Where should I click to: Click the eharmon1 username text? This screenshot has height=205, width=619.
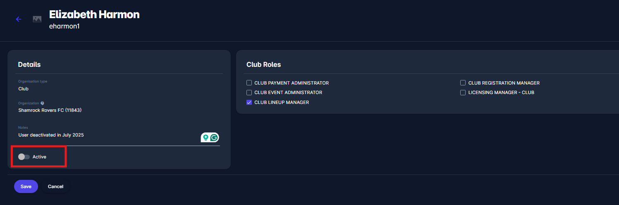pyautogui.click(x=64, y=27)
